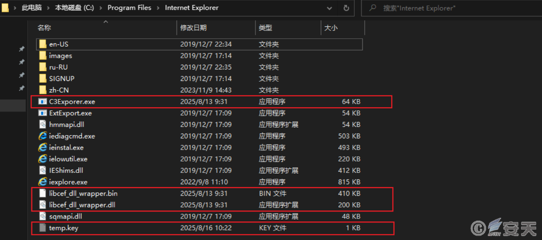Expand chevron after 本地磁盘 (C:) breadcrumb
This screenshot has height=240, width=542.
pos(101,8)
